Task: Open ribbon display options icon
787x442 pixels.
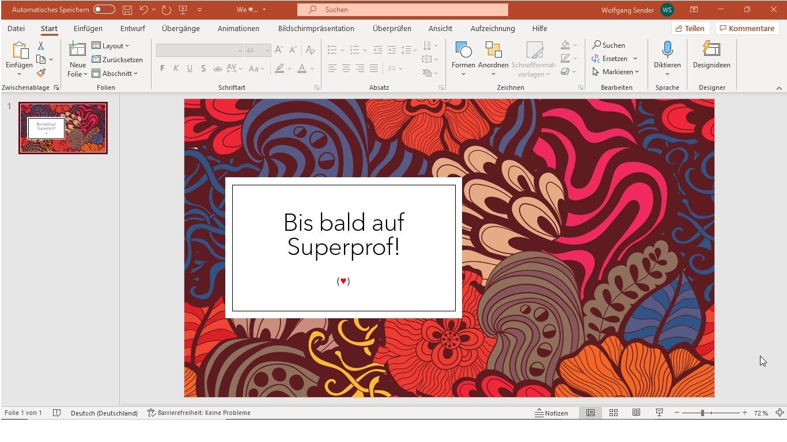Action: click(694, 10)
